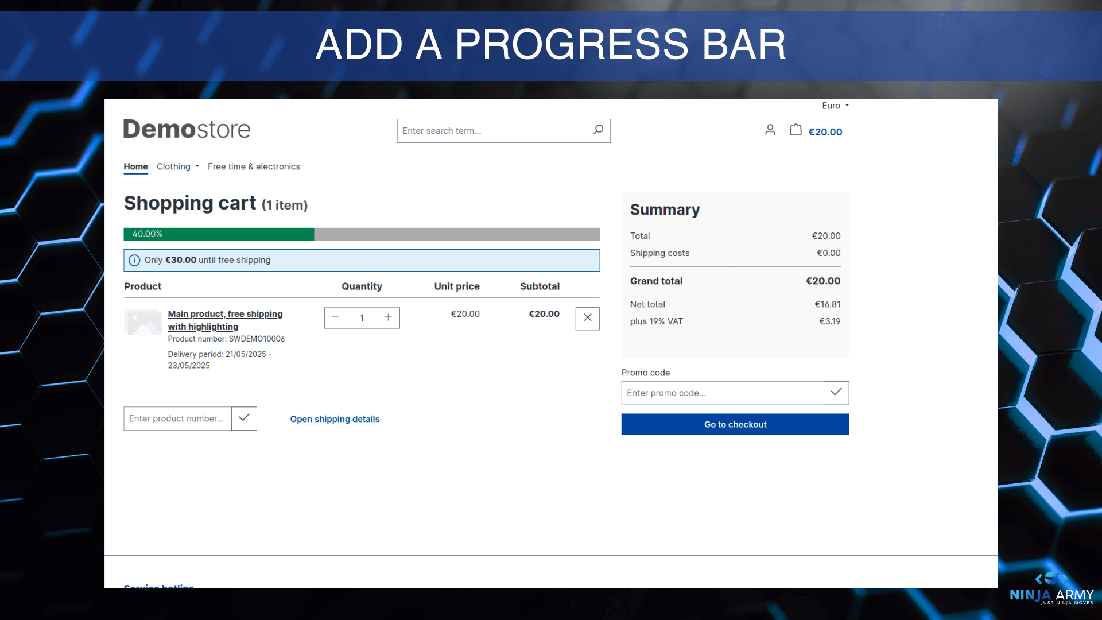Open the shopping bag cart icon
The image size is (1102, 620).
796,130
